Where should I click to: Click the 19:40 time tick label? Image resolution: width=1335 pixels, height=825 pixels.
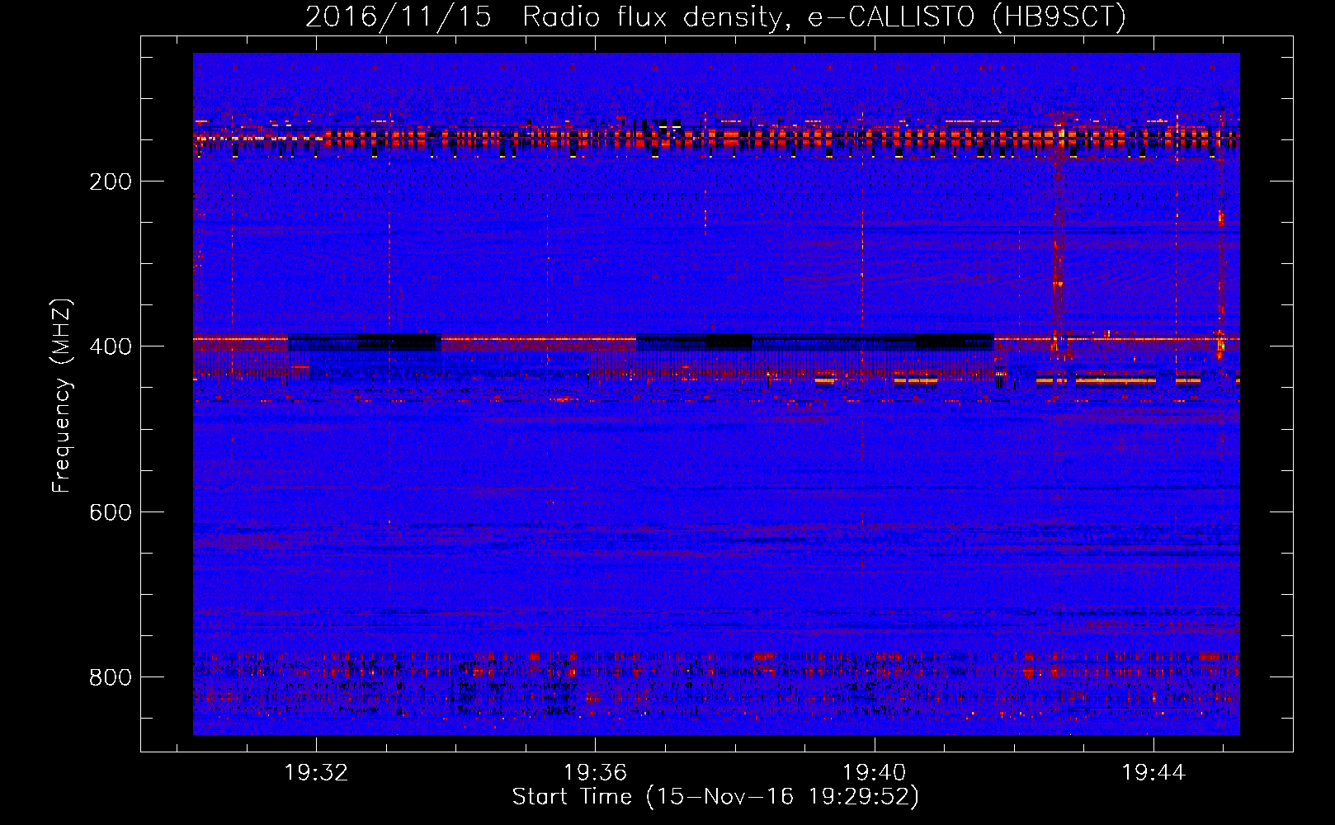coord(874,773)
